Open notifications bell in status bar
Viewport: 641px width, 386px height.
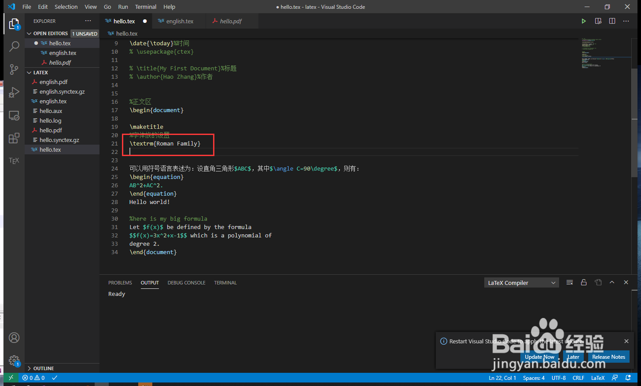pyautogui.click(x=628, y=378)
